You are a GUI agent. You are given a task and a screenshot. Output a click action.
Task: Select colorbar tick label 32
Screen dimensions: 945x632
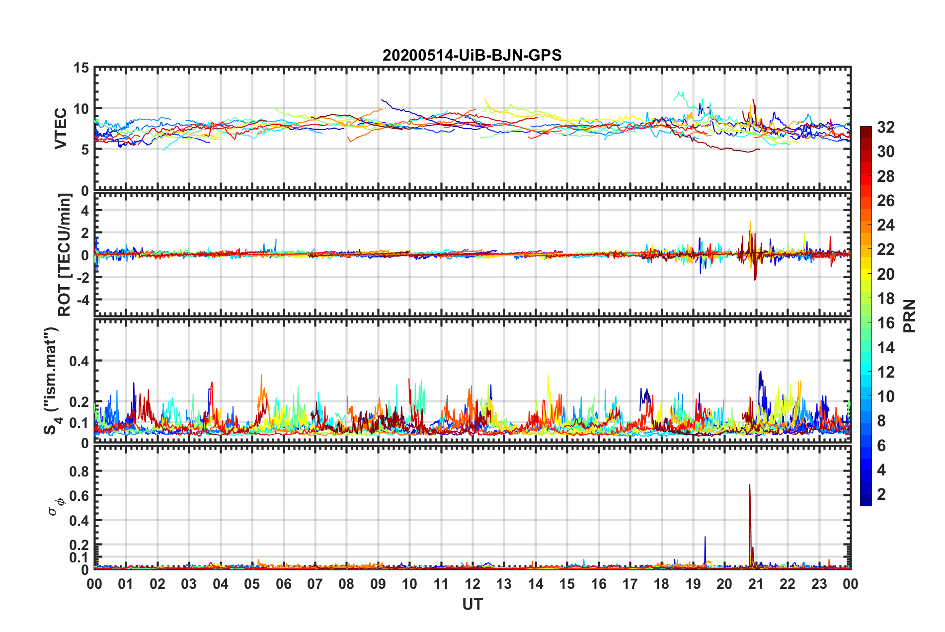pos(885,127)
